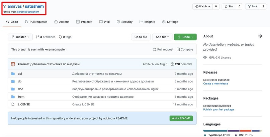Open the tags list via tag icon
270x137 pixels.
coord(61,37)
